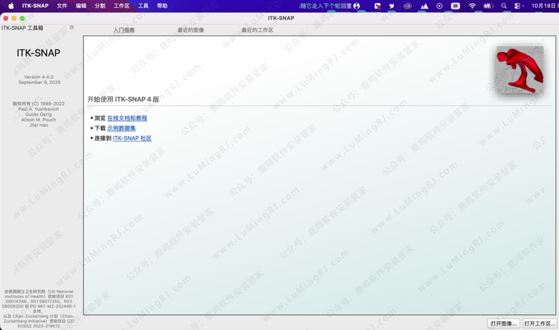Click the ITK-SNAP red brain logo
This screenshot has height=330, width=559.
point(520,70)
